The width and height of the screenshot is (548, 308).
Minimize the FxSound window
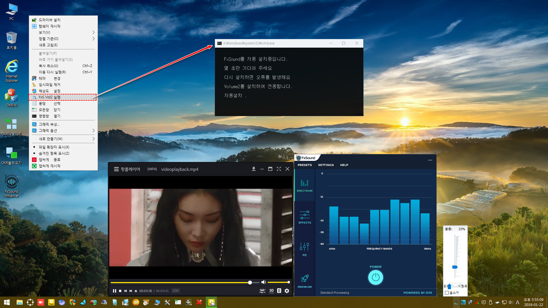coord(430,160)
